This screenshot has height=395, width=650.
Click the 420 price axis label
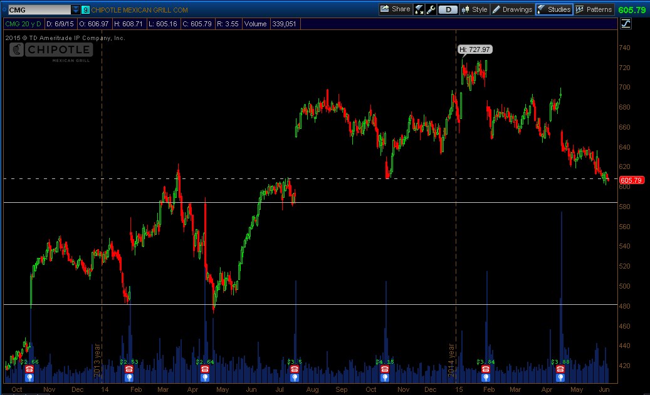coord(624,366)
